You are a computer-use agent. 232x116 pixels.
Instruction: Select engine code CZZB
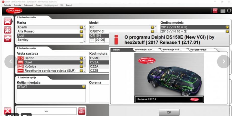(99, 71)
